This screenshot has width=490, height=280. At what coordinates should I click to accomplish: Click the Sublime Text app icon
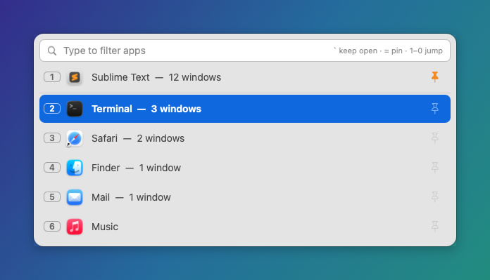click(75, 77)
